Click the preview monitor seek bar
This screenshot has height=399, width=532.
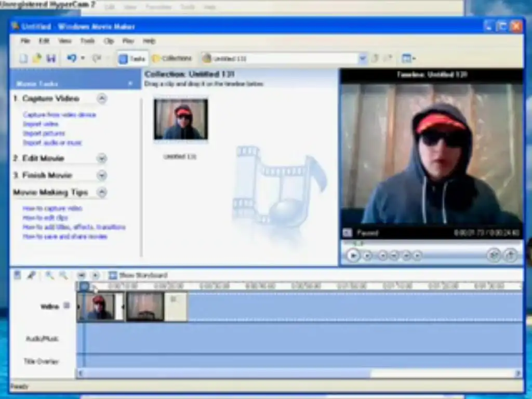pos(432,243)
